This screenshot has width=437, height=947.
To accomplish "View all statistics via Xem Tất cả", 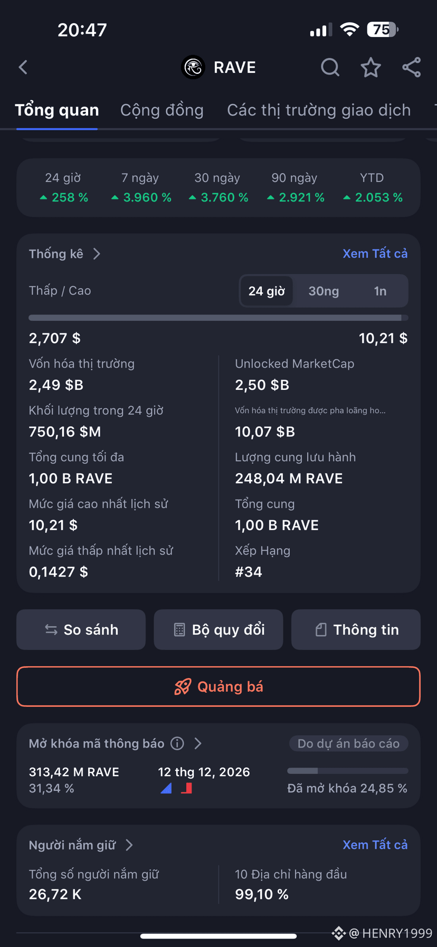I will tap(375, 254).
